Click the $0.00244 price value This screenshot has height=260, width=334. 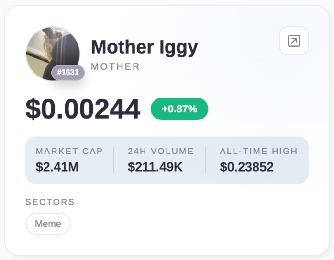click(83, 109)
